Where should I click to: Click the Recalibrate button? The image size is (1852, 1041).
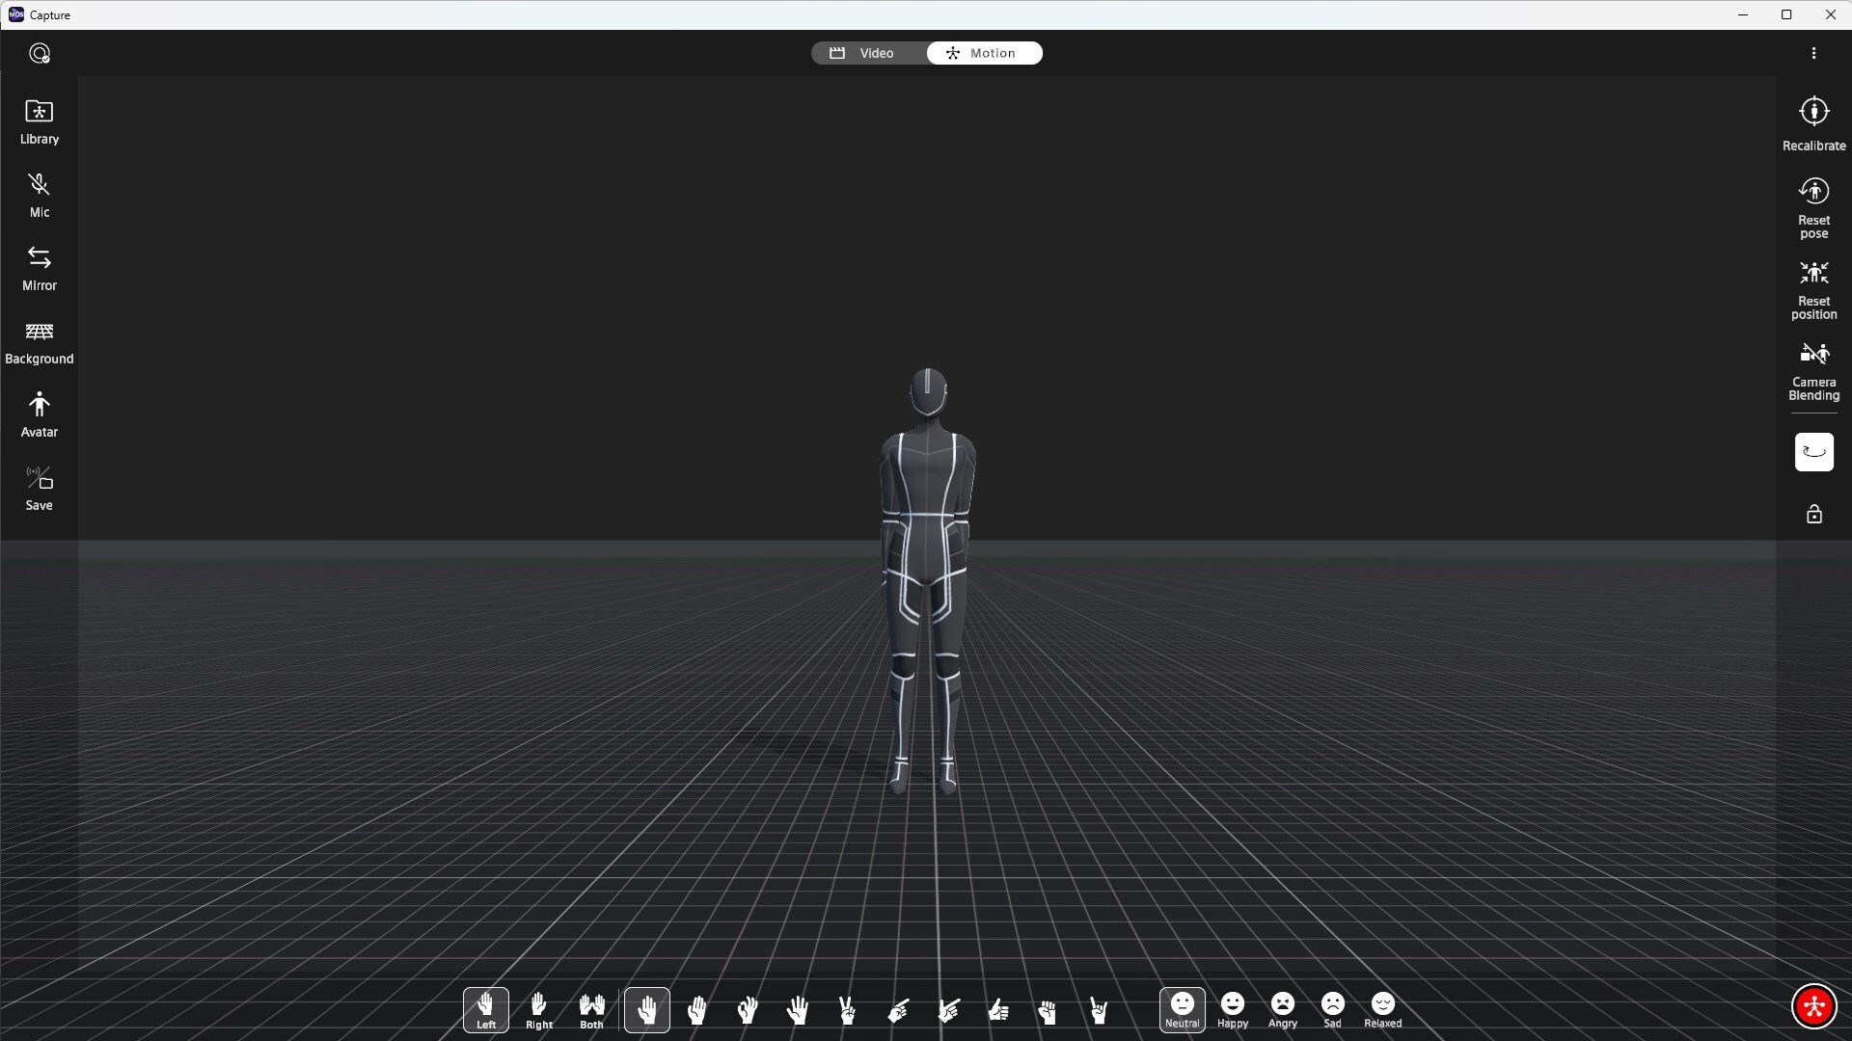(x=1813, y=123)
